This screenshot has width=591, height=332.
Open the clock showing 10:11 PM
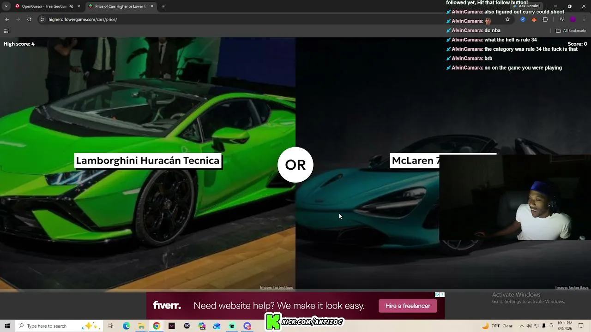565,326
